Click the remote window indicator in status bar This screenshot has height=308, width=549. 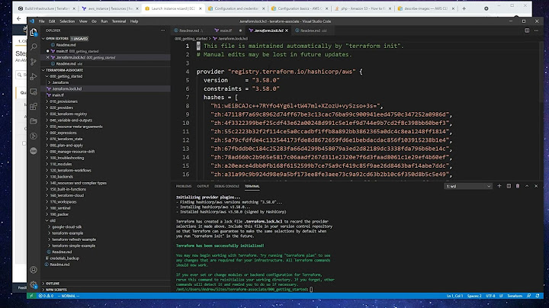point(31,296)
